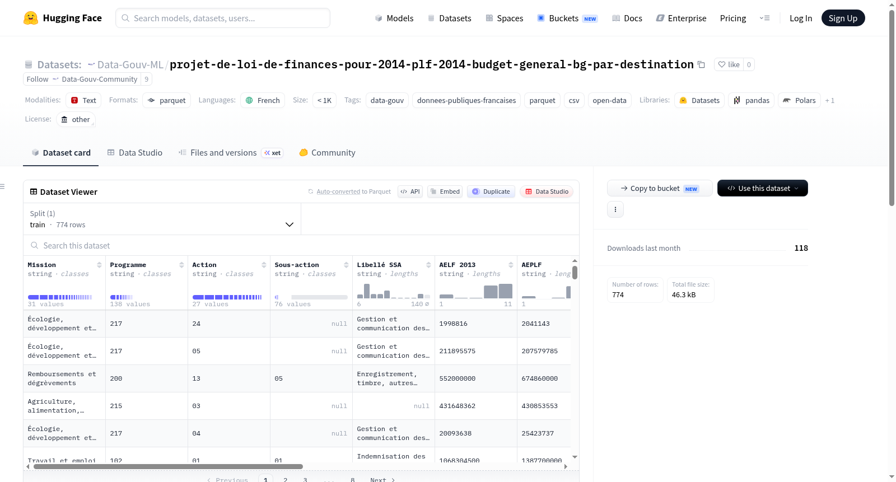
Task: Open Datasets in the top navigation
Action: pyautogui.click(x=450, y=18)
